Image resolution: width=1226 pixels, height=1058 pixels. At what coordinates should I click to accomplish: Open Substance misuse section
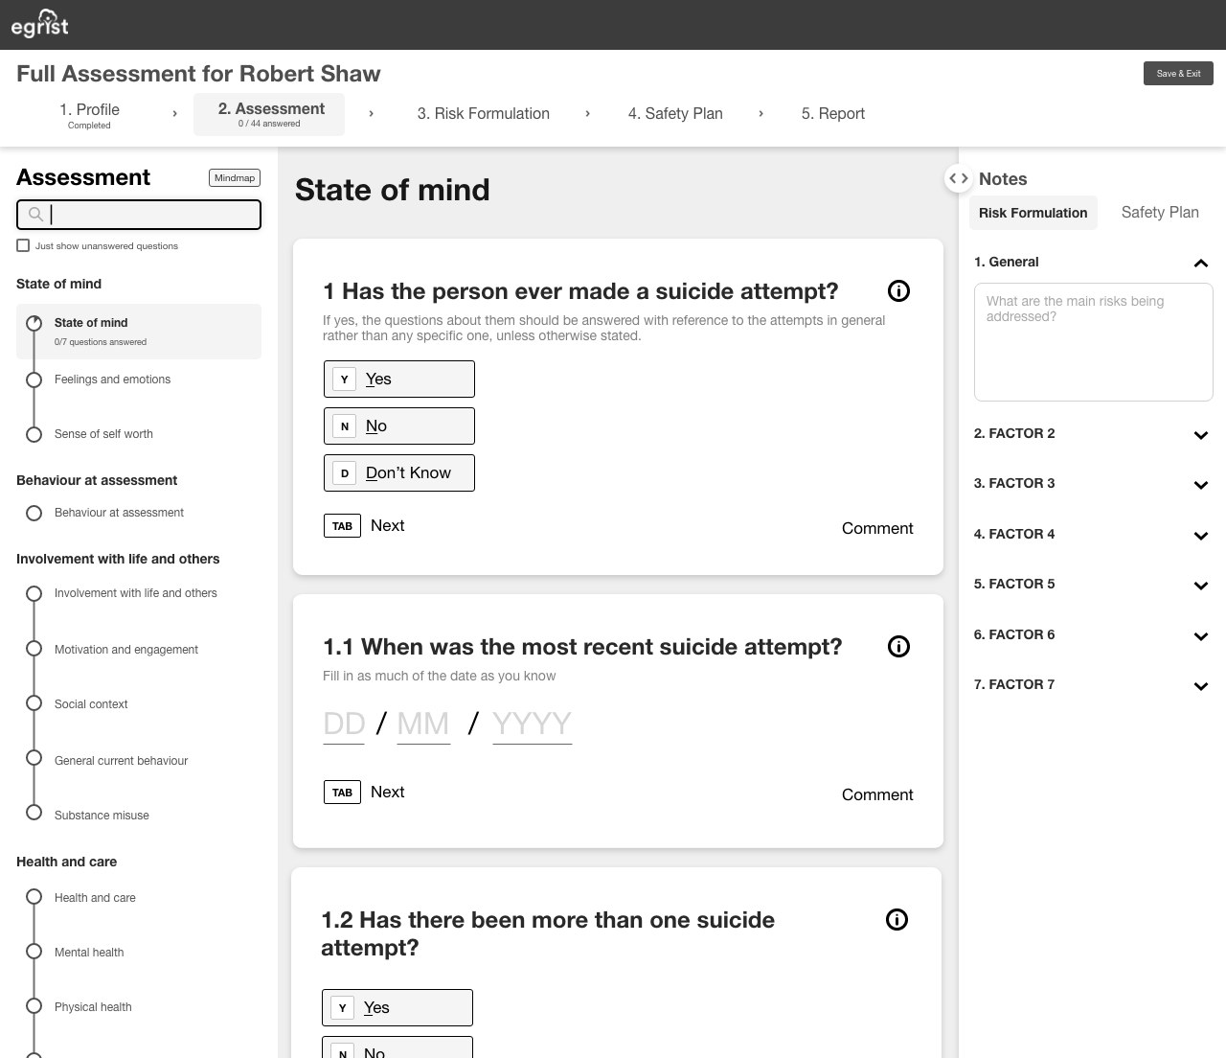point(102,816)
